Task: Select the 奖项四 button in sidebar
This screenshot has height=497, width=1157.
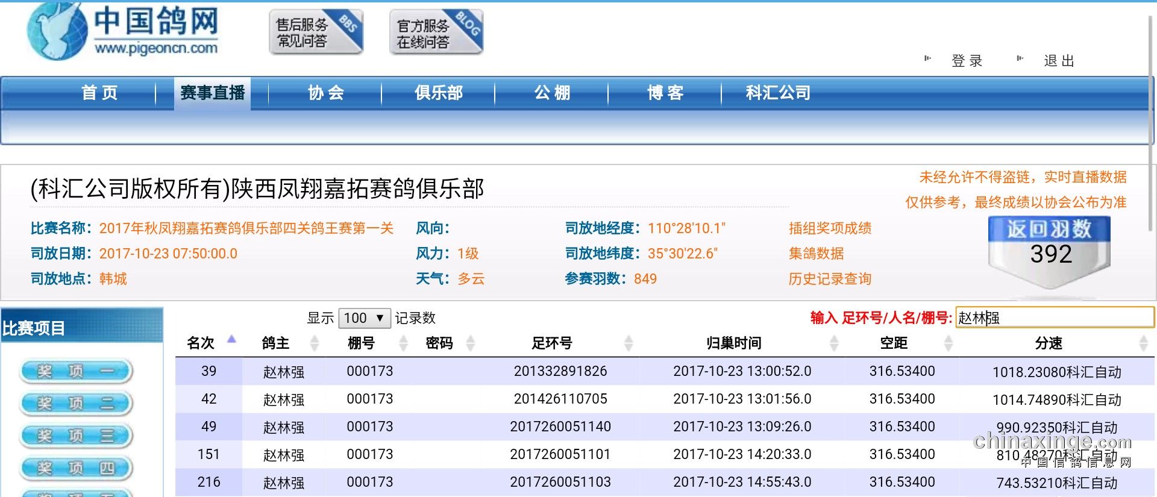Action: [x=76, y=468]
